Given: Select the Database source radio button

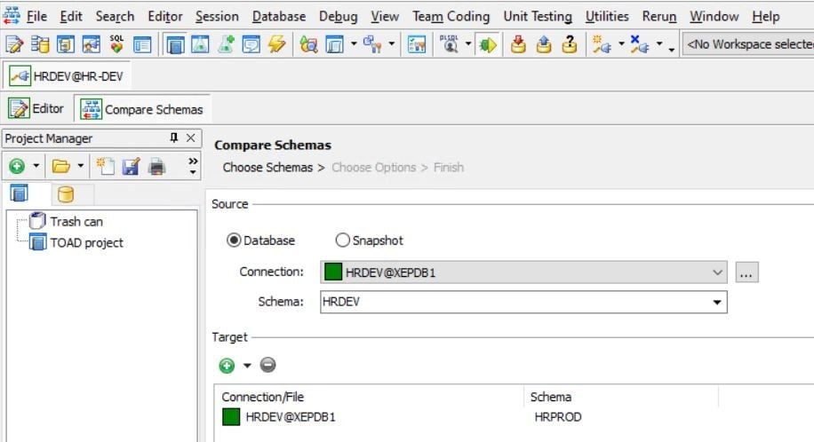Looking at the screenshot, I should click(234, 241).
